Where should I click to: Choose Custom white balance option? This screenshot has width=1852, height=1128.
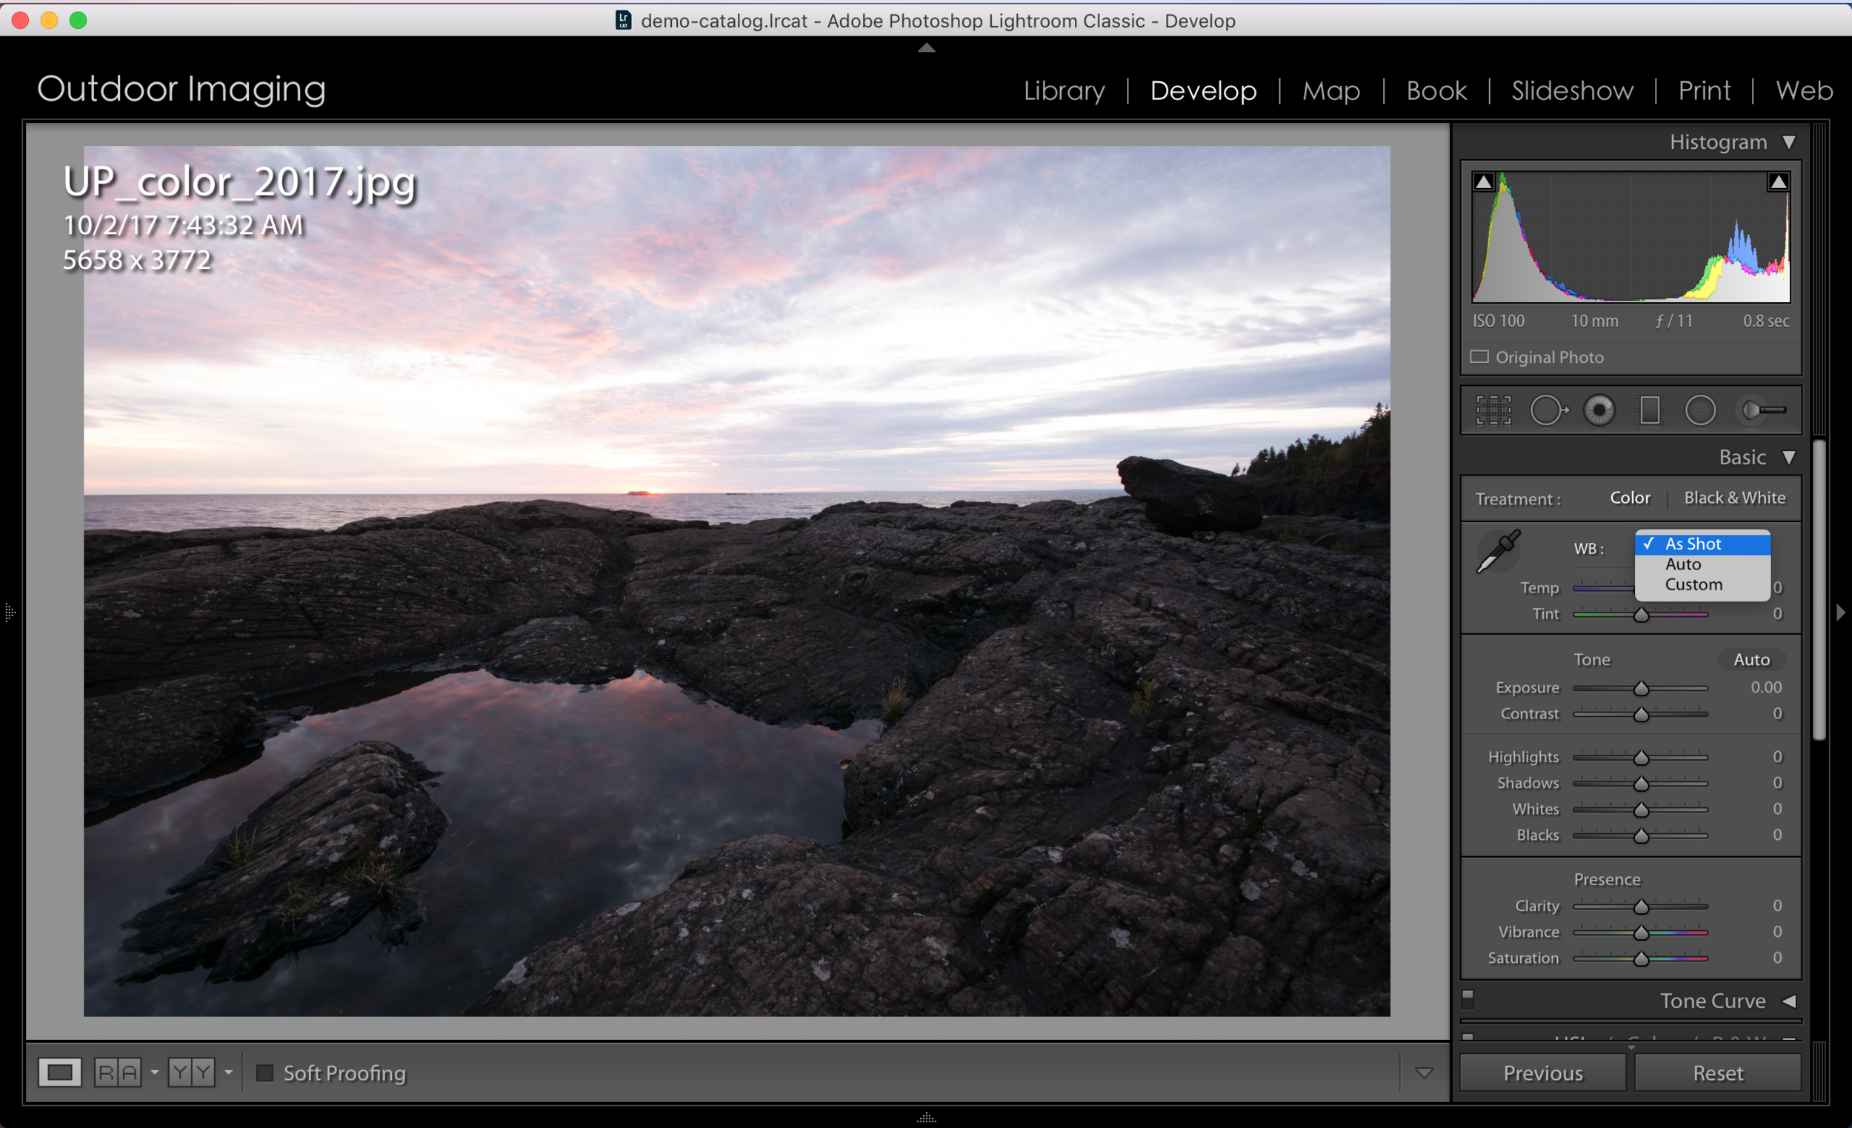1702,584
